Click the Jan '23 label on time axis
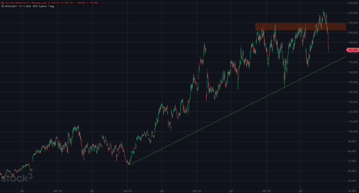This screenshot has height=193, width=359. (x=127, y=191)
